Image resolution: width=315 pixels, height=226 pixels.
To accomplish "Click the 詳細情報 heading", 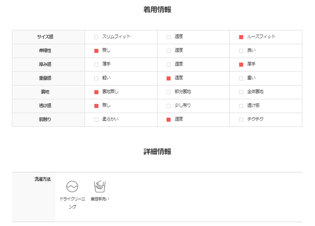I will (x=157, y=152).
